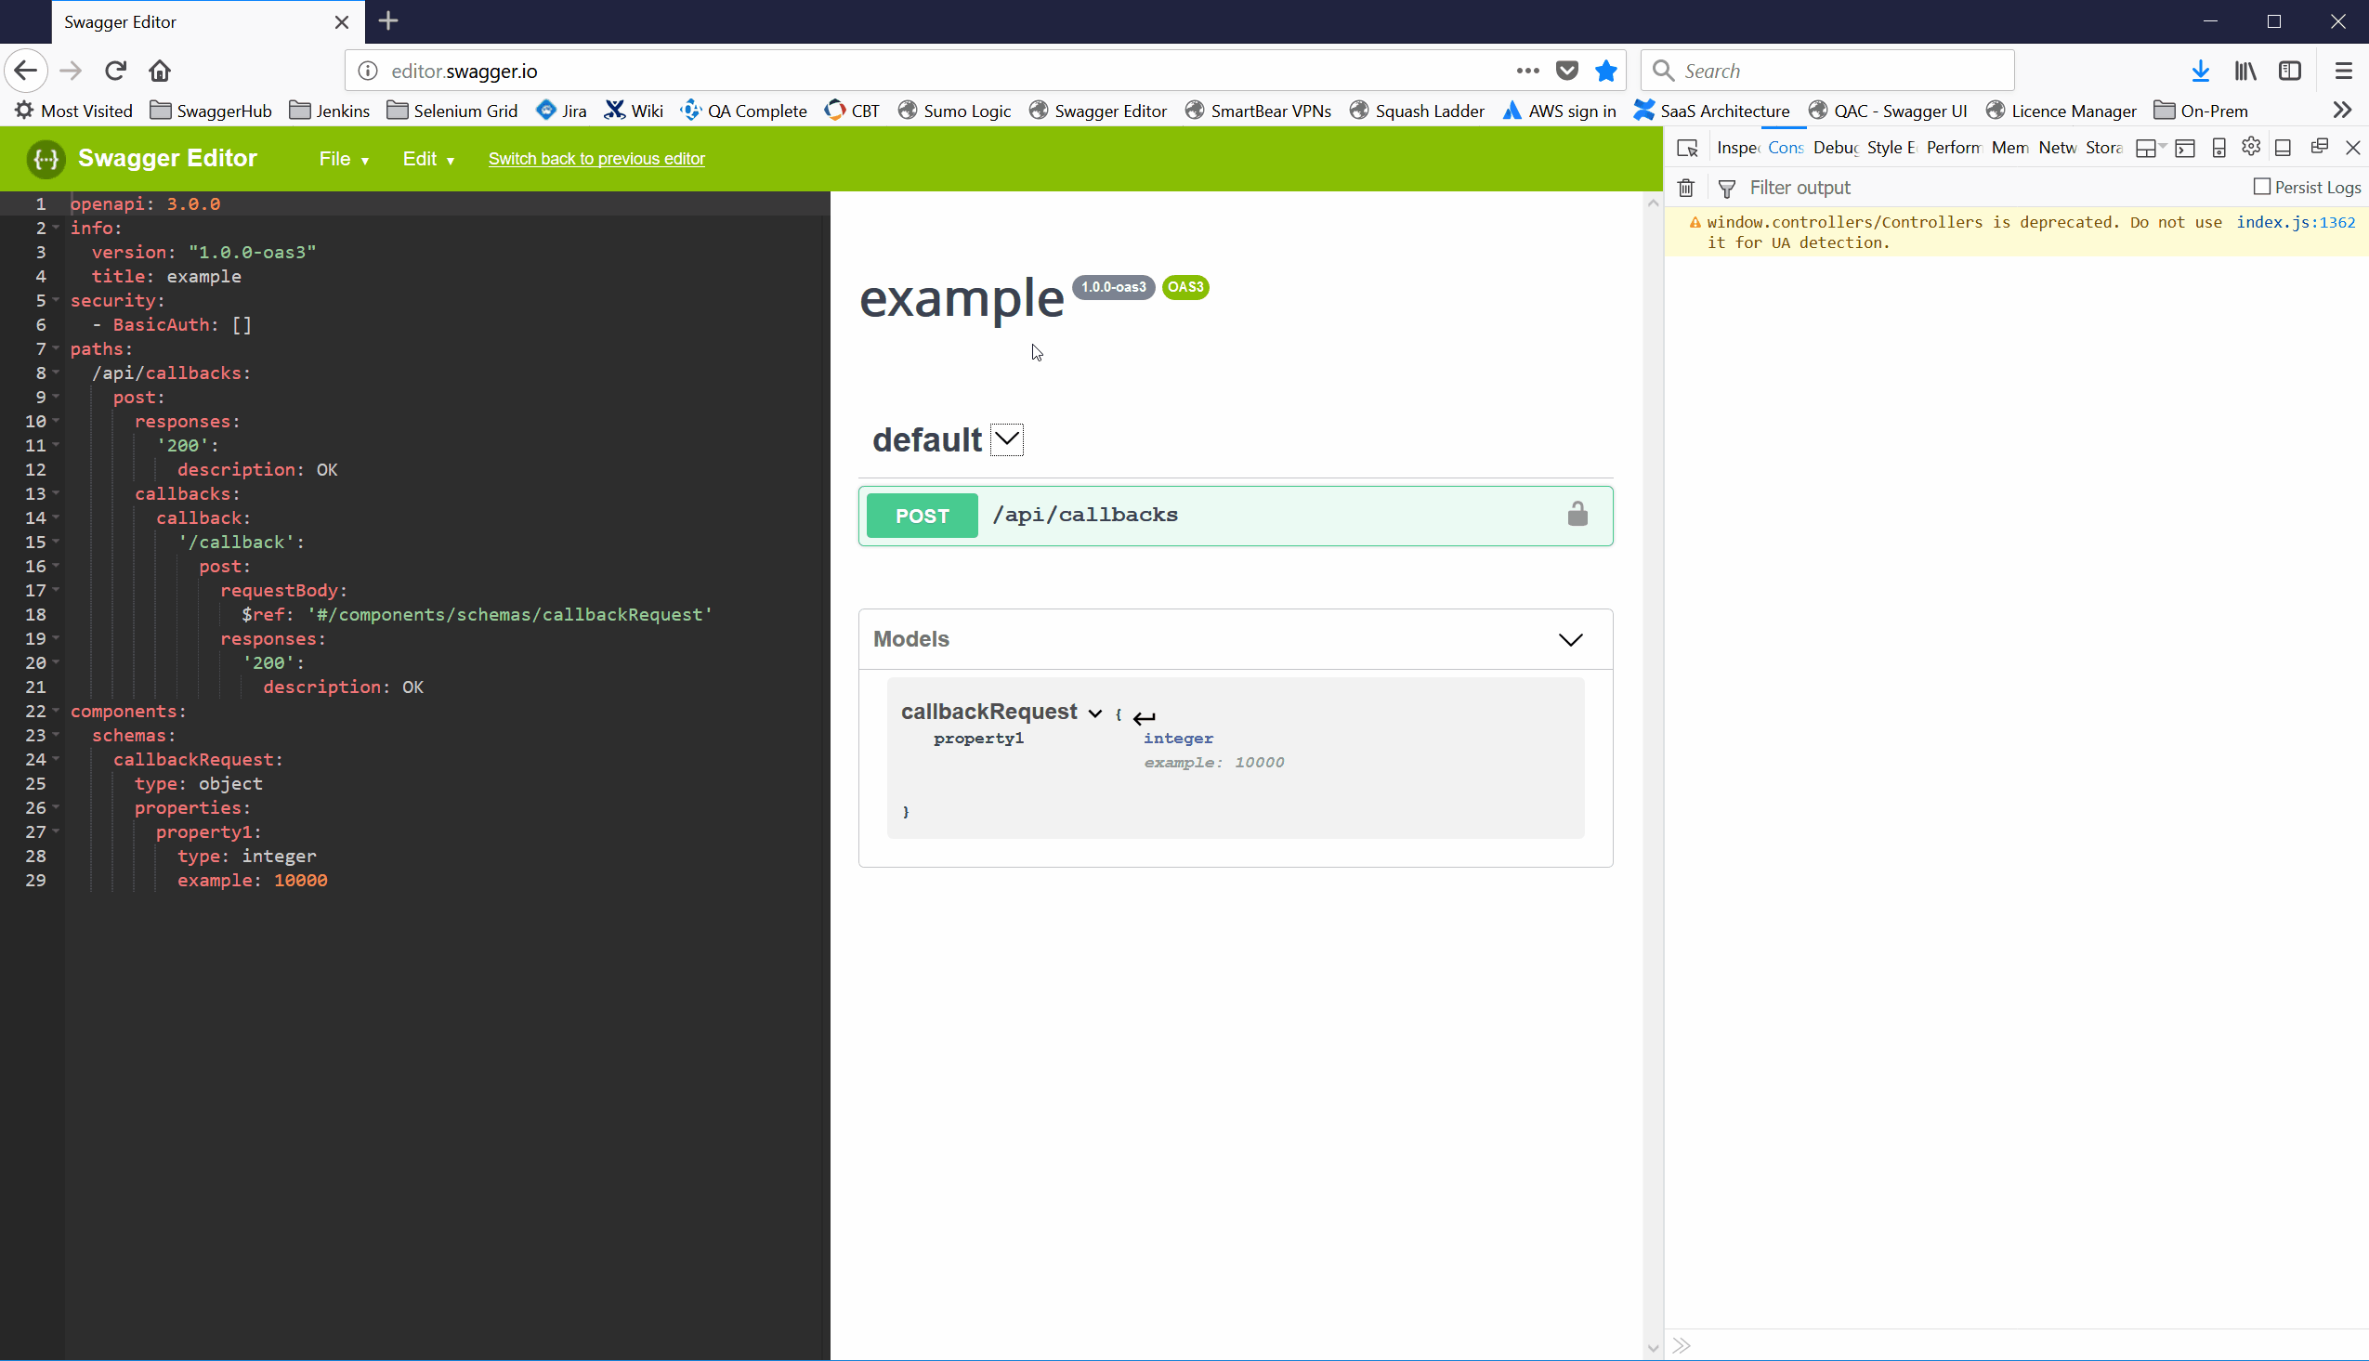Open page actions three-dot menu
This screenshot has width=2369, height=1361.
[1527, 71]
